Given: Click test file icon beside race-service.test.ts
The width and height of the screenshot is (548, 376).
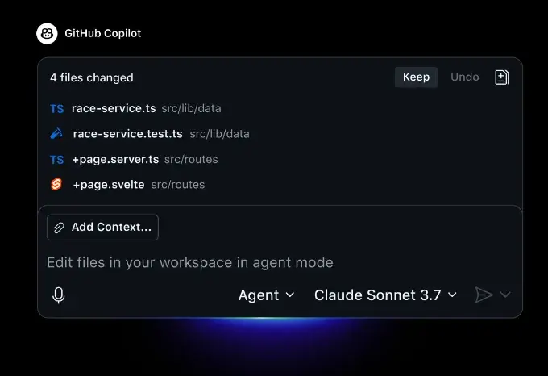Looking at the screenshot, I should pos(56,134).
